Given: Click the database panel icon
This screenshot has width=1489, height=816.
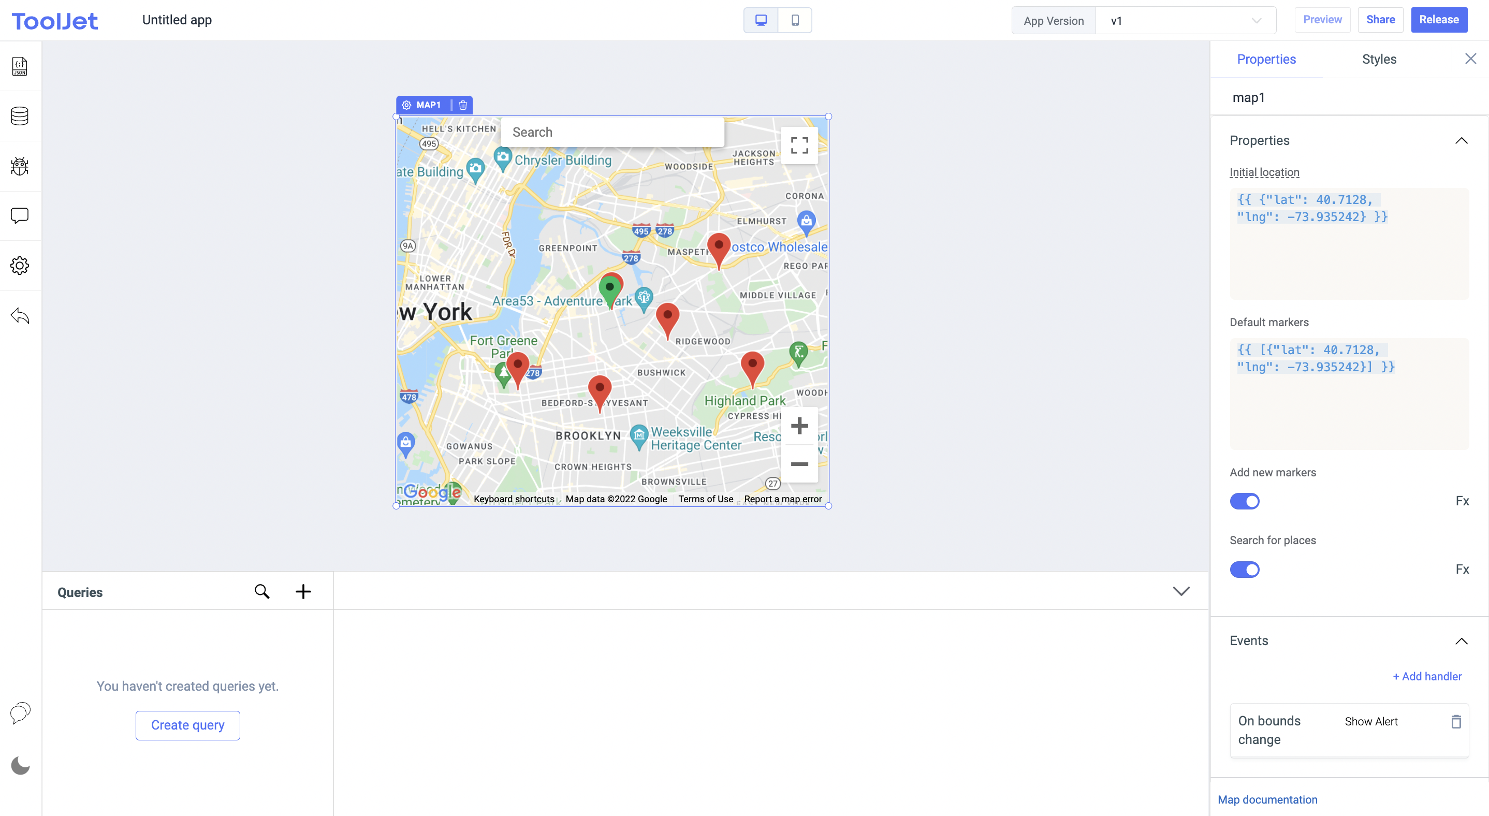Looking at the screenshot, I should tap(20, 114).
